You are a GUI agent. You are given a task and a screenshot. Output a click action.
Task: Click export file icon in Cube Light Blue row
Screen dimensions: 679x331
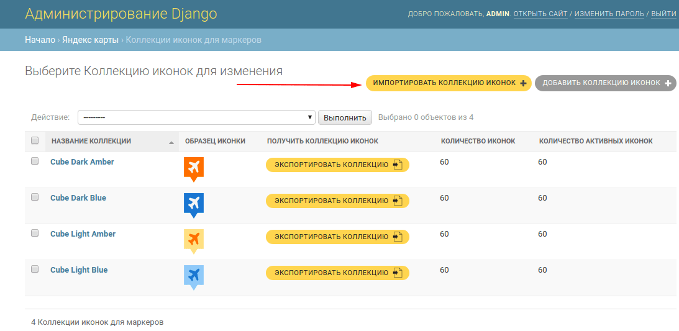(x=398, y=273)
